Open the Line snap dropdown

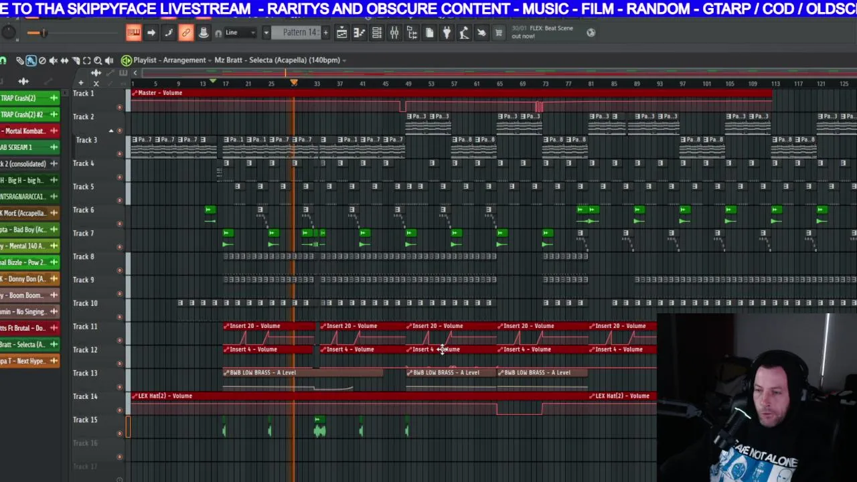[x=241, y=33]
